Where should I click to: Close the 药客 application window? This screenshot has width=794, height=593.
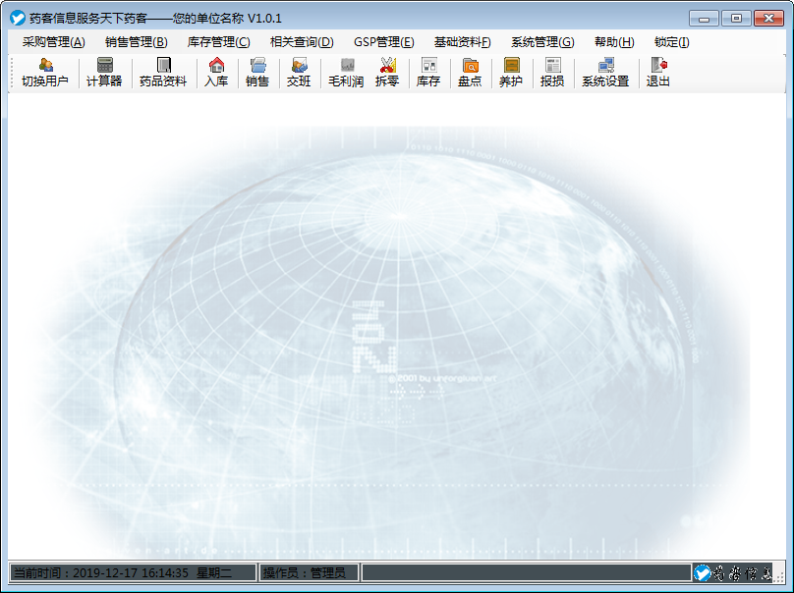768,19
